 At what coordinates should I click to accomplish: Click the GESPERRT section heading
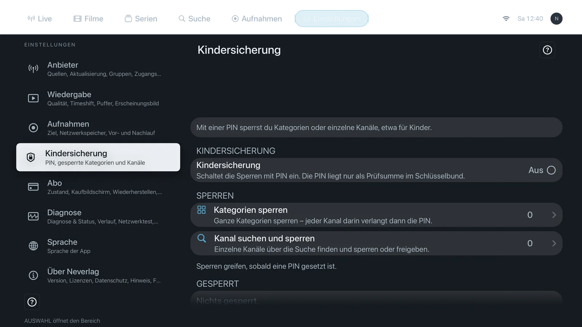click(x=218, y=284)
